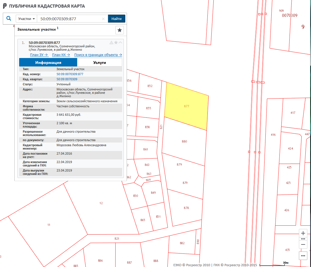Select parcel 416 on the map

273,135
